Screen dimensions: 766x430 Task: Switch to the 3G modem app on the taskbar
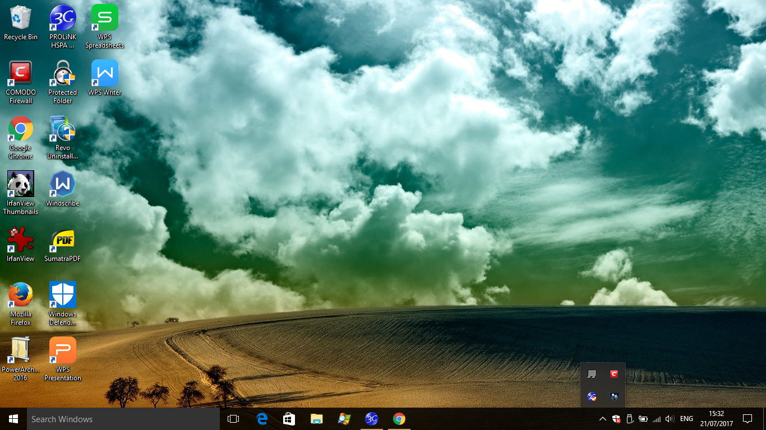[x=371, y=419]
